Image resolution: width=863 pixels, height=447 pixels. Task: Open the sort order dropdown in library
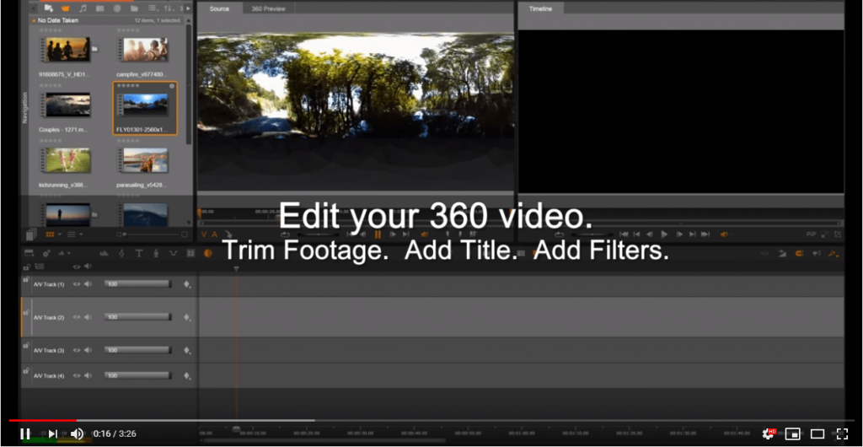pos(170,8)
